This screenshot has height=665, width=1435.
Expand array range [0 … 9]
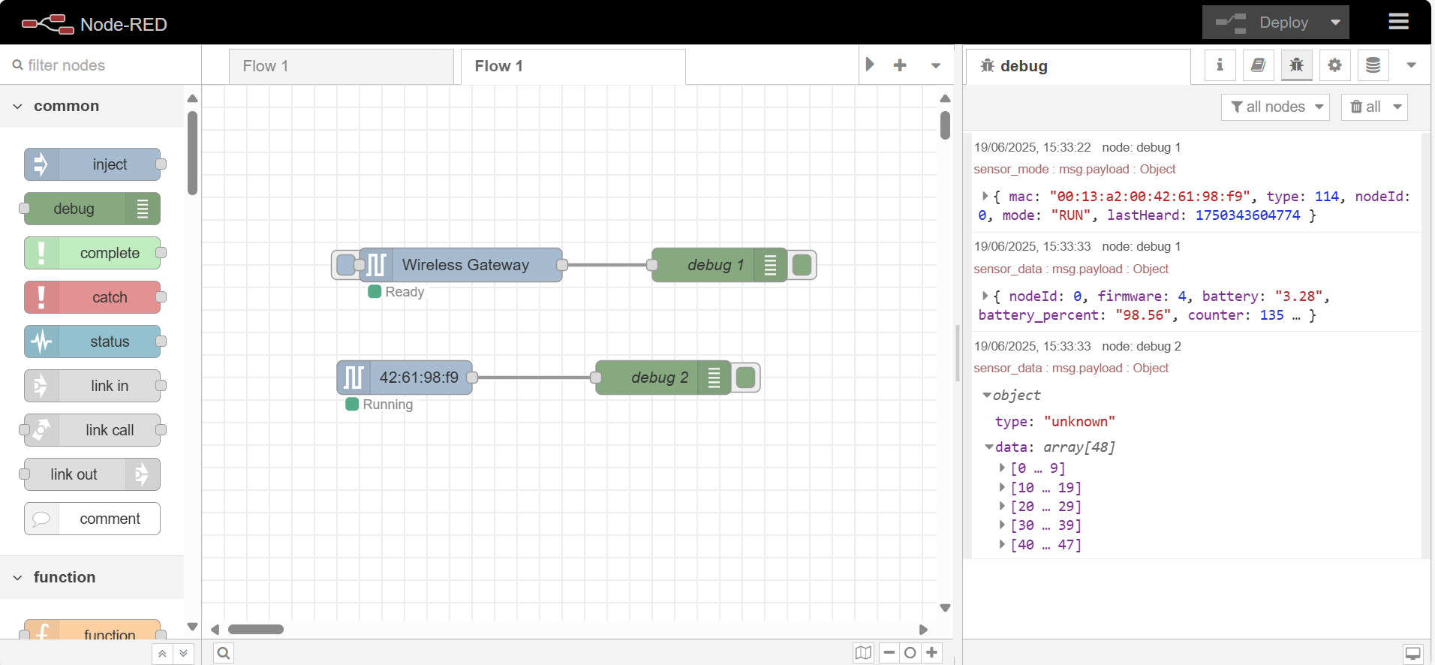pos(1002,468)
